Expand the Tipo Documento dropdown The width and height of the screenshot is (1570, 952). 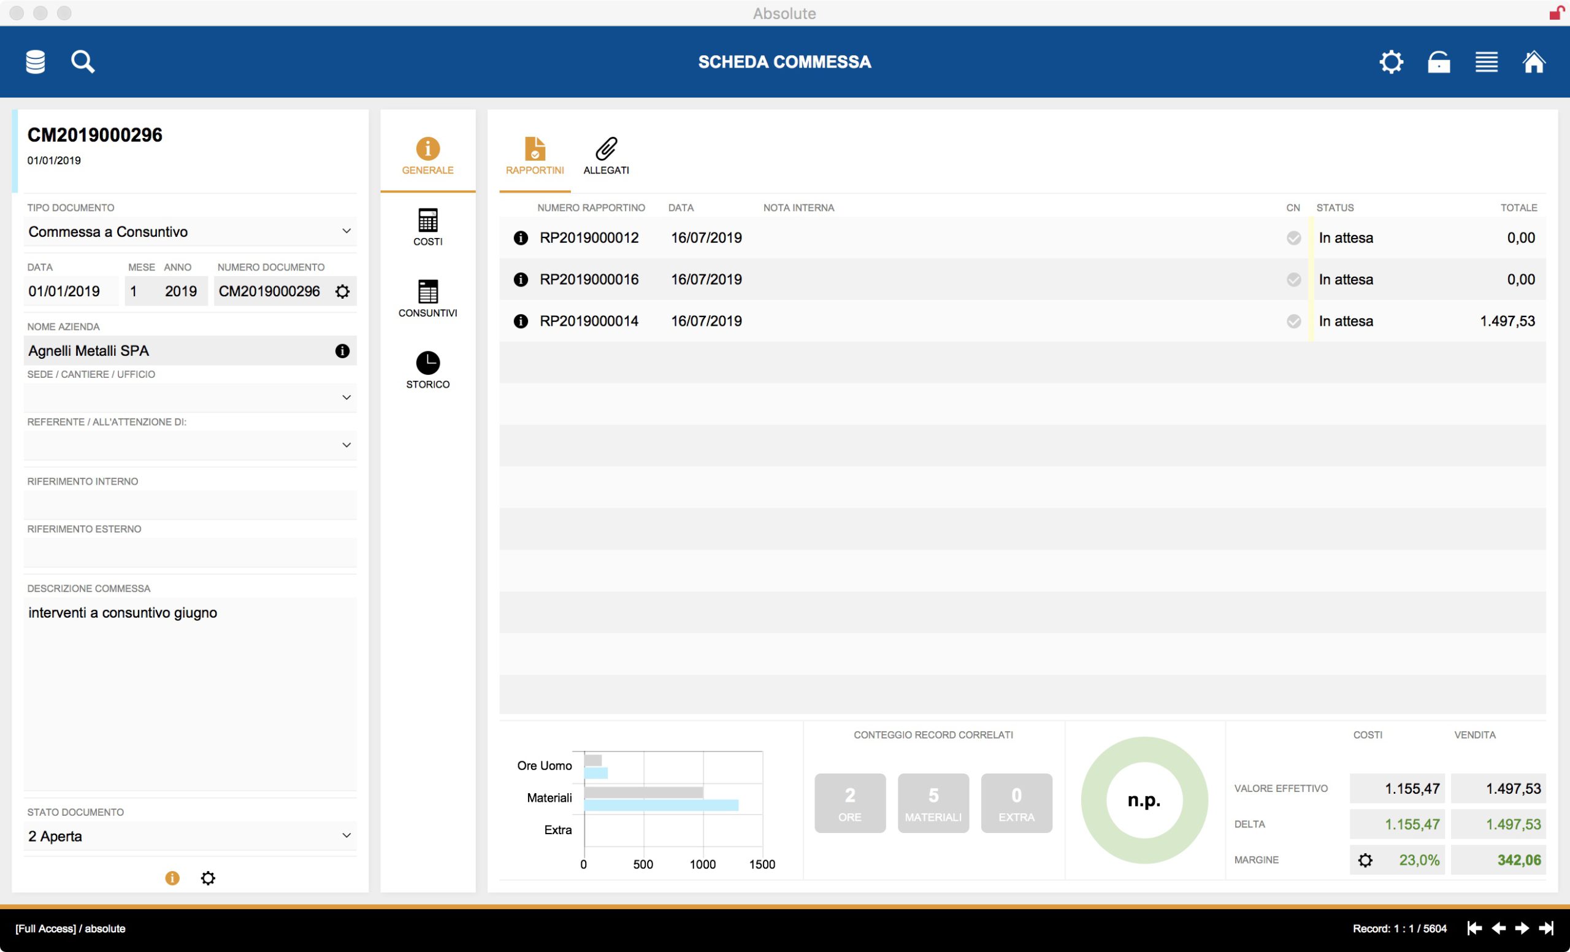(346, 231)
